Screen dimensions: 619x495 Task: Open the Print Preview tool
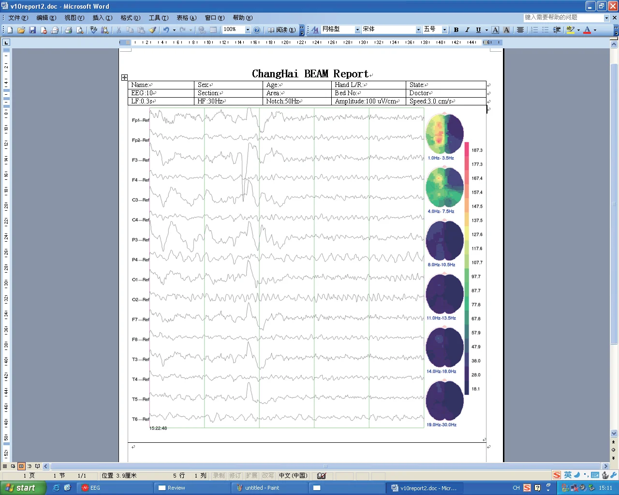(80, 30)
